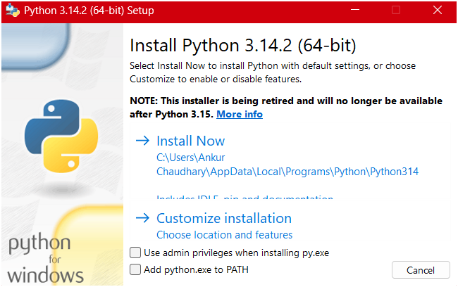
Task: Click the Install Now arrow icon
Action: (x=143, y=141)
